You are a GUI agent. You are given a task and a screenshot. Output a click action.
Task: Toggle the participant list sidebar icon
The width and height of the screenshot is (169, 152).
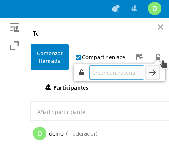pos(14,27)
